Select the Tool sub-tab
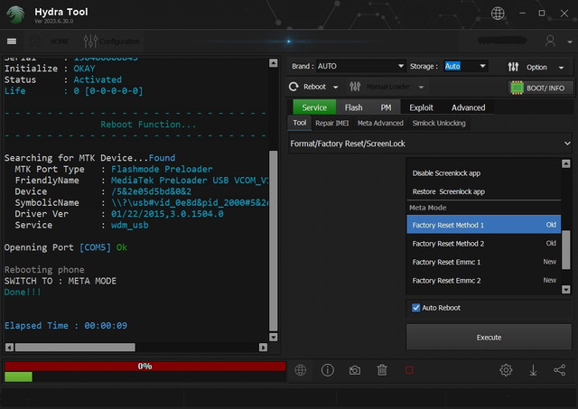578x409 pixels. pyautogui.click(x=299, y=123)
